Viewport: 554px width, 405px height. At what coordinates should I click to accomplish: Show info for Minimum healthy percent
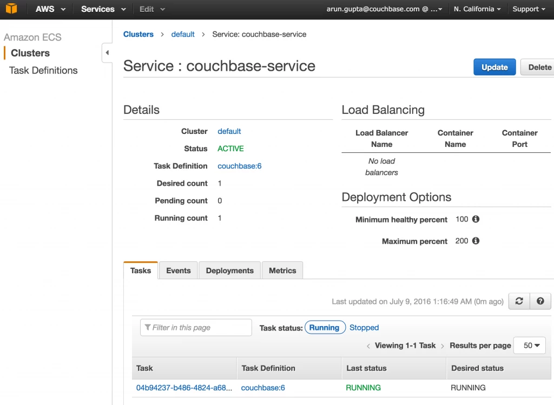[x=476, y=219]
